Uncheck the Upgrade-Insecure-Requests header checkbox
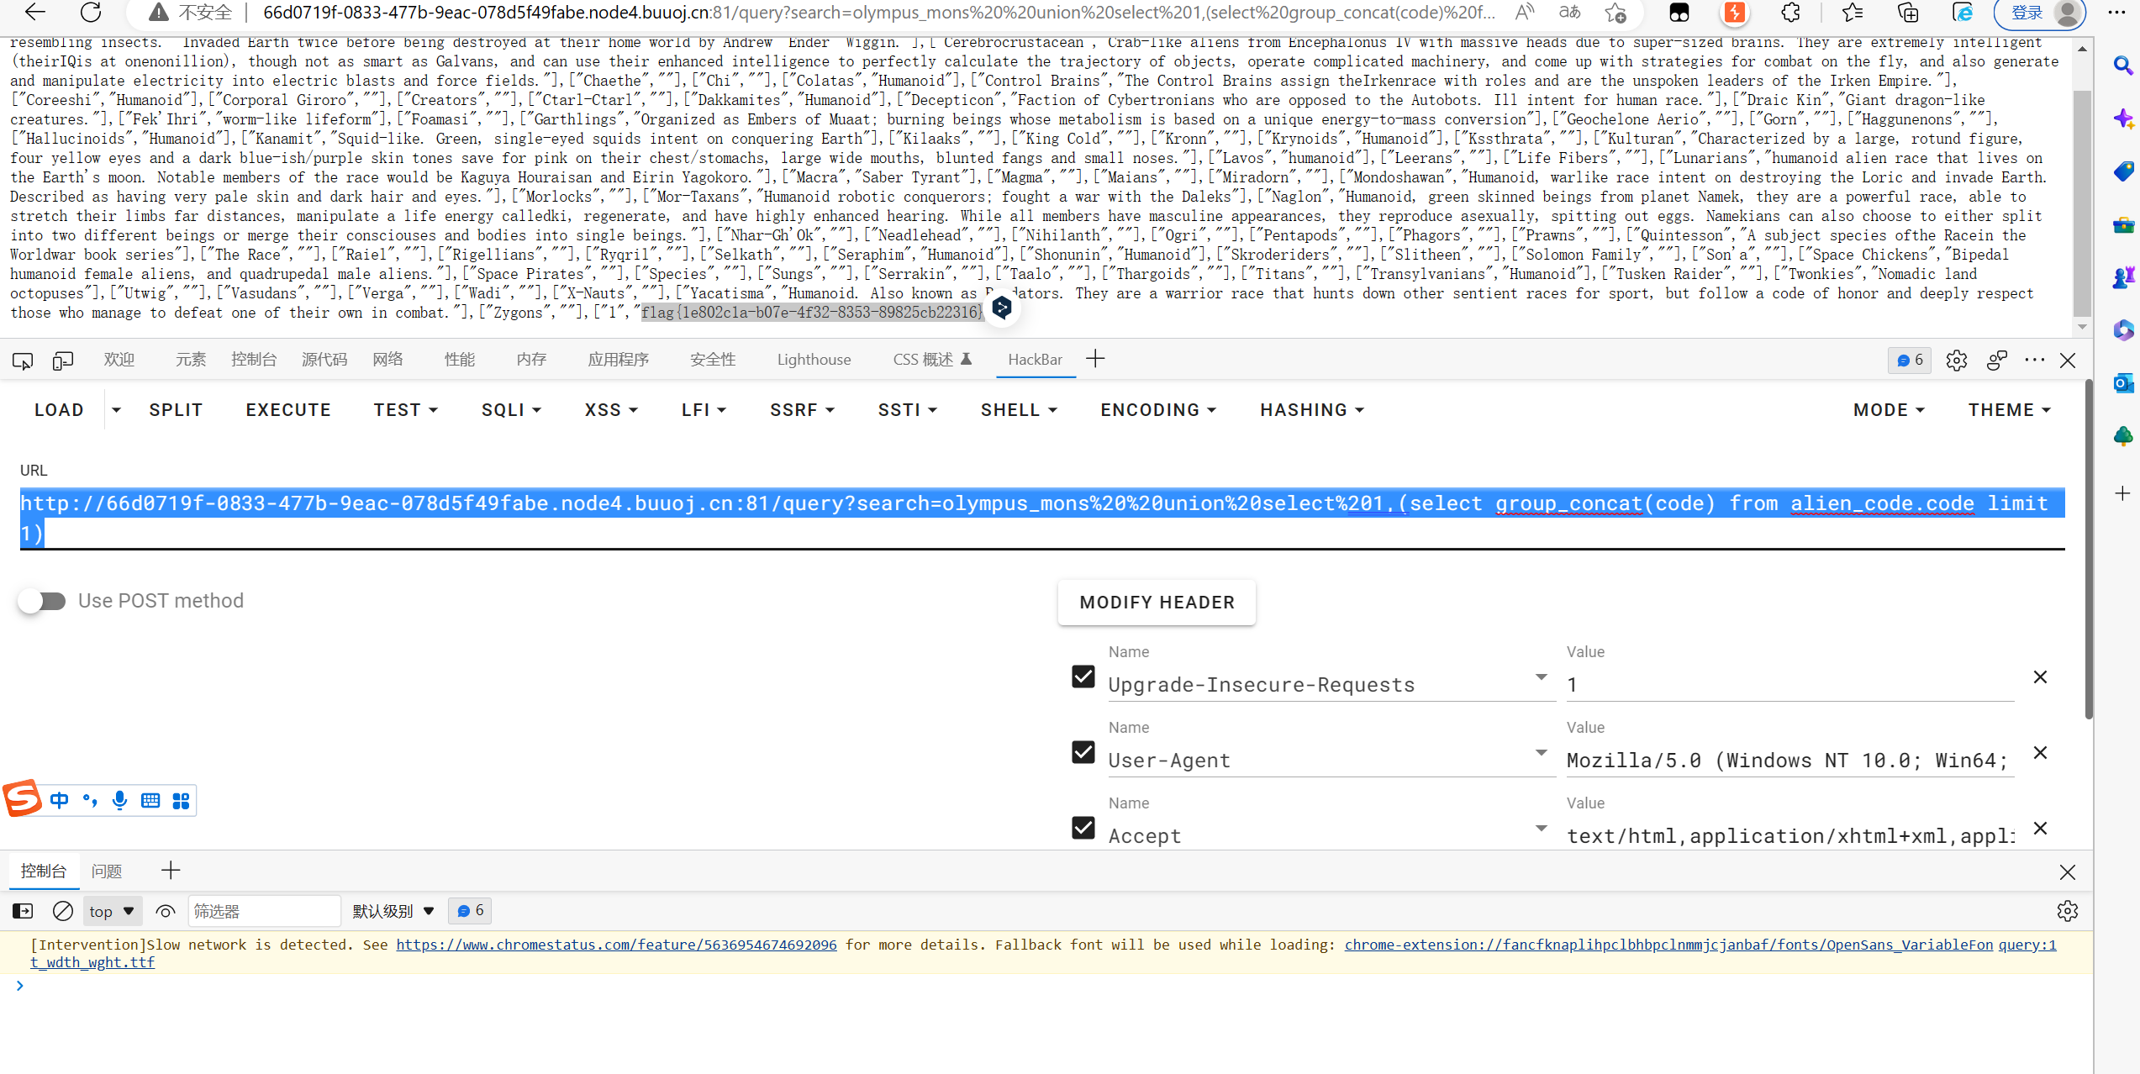 tap(1083, 677)
